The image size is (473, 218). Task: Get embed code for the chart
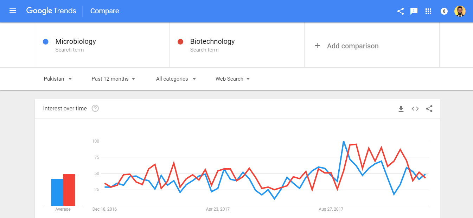click(415, 109)
